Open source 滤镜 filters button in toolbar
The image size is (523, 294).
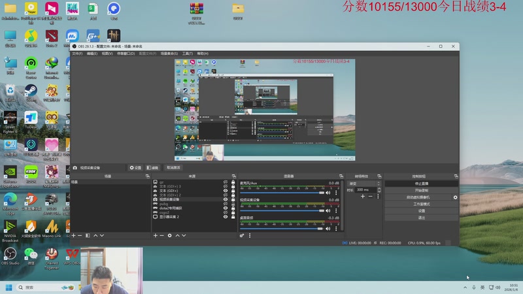[x=152, y=168]
